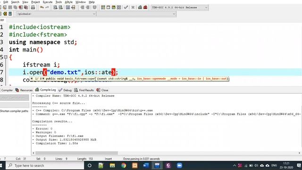Image resolution: width=302 pixels, height=170 pixels.
Task: Click the Compile & Run toolbar icon
Action: point(113,8)
